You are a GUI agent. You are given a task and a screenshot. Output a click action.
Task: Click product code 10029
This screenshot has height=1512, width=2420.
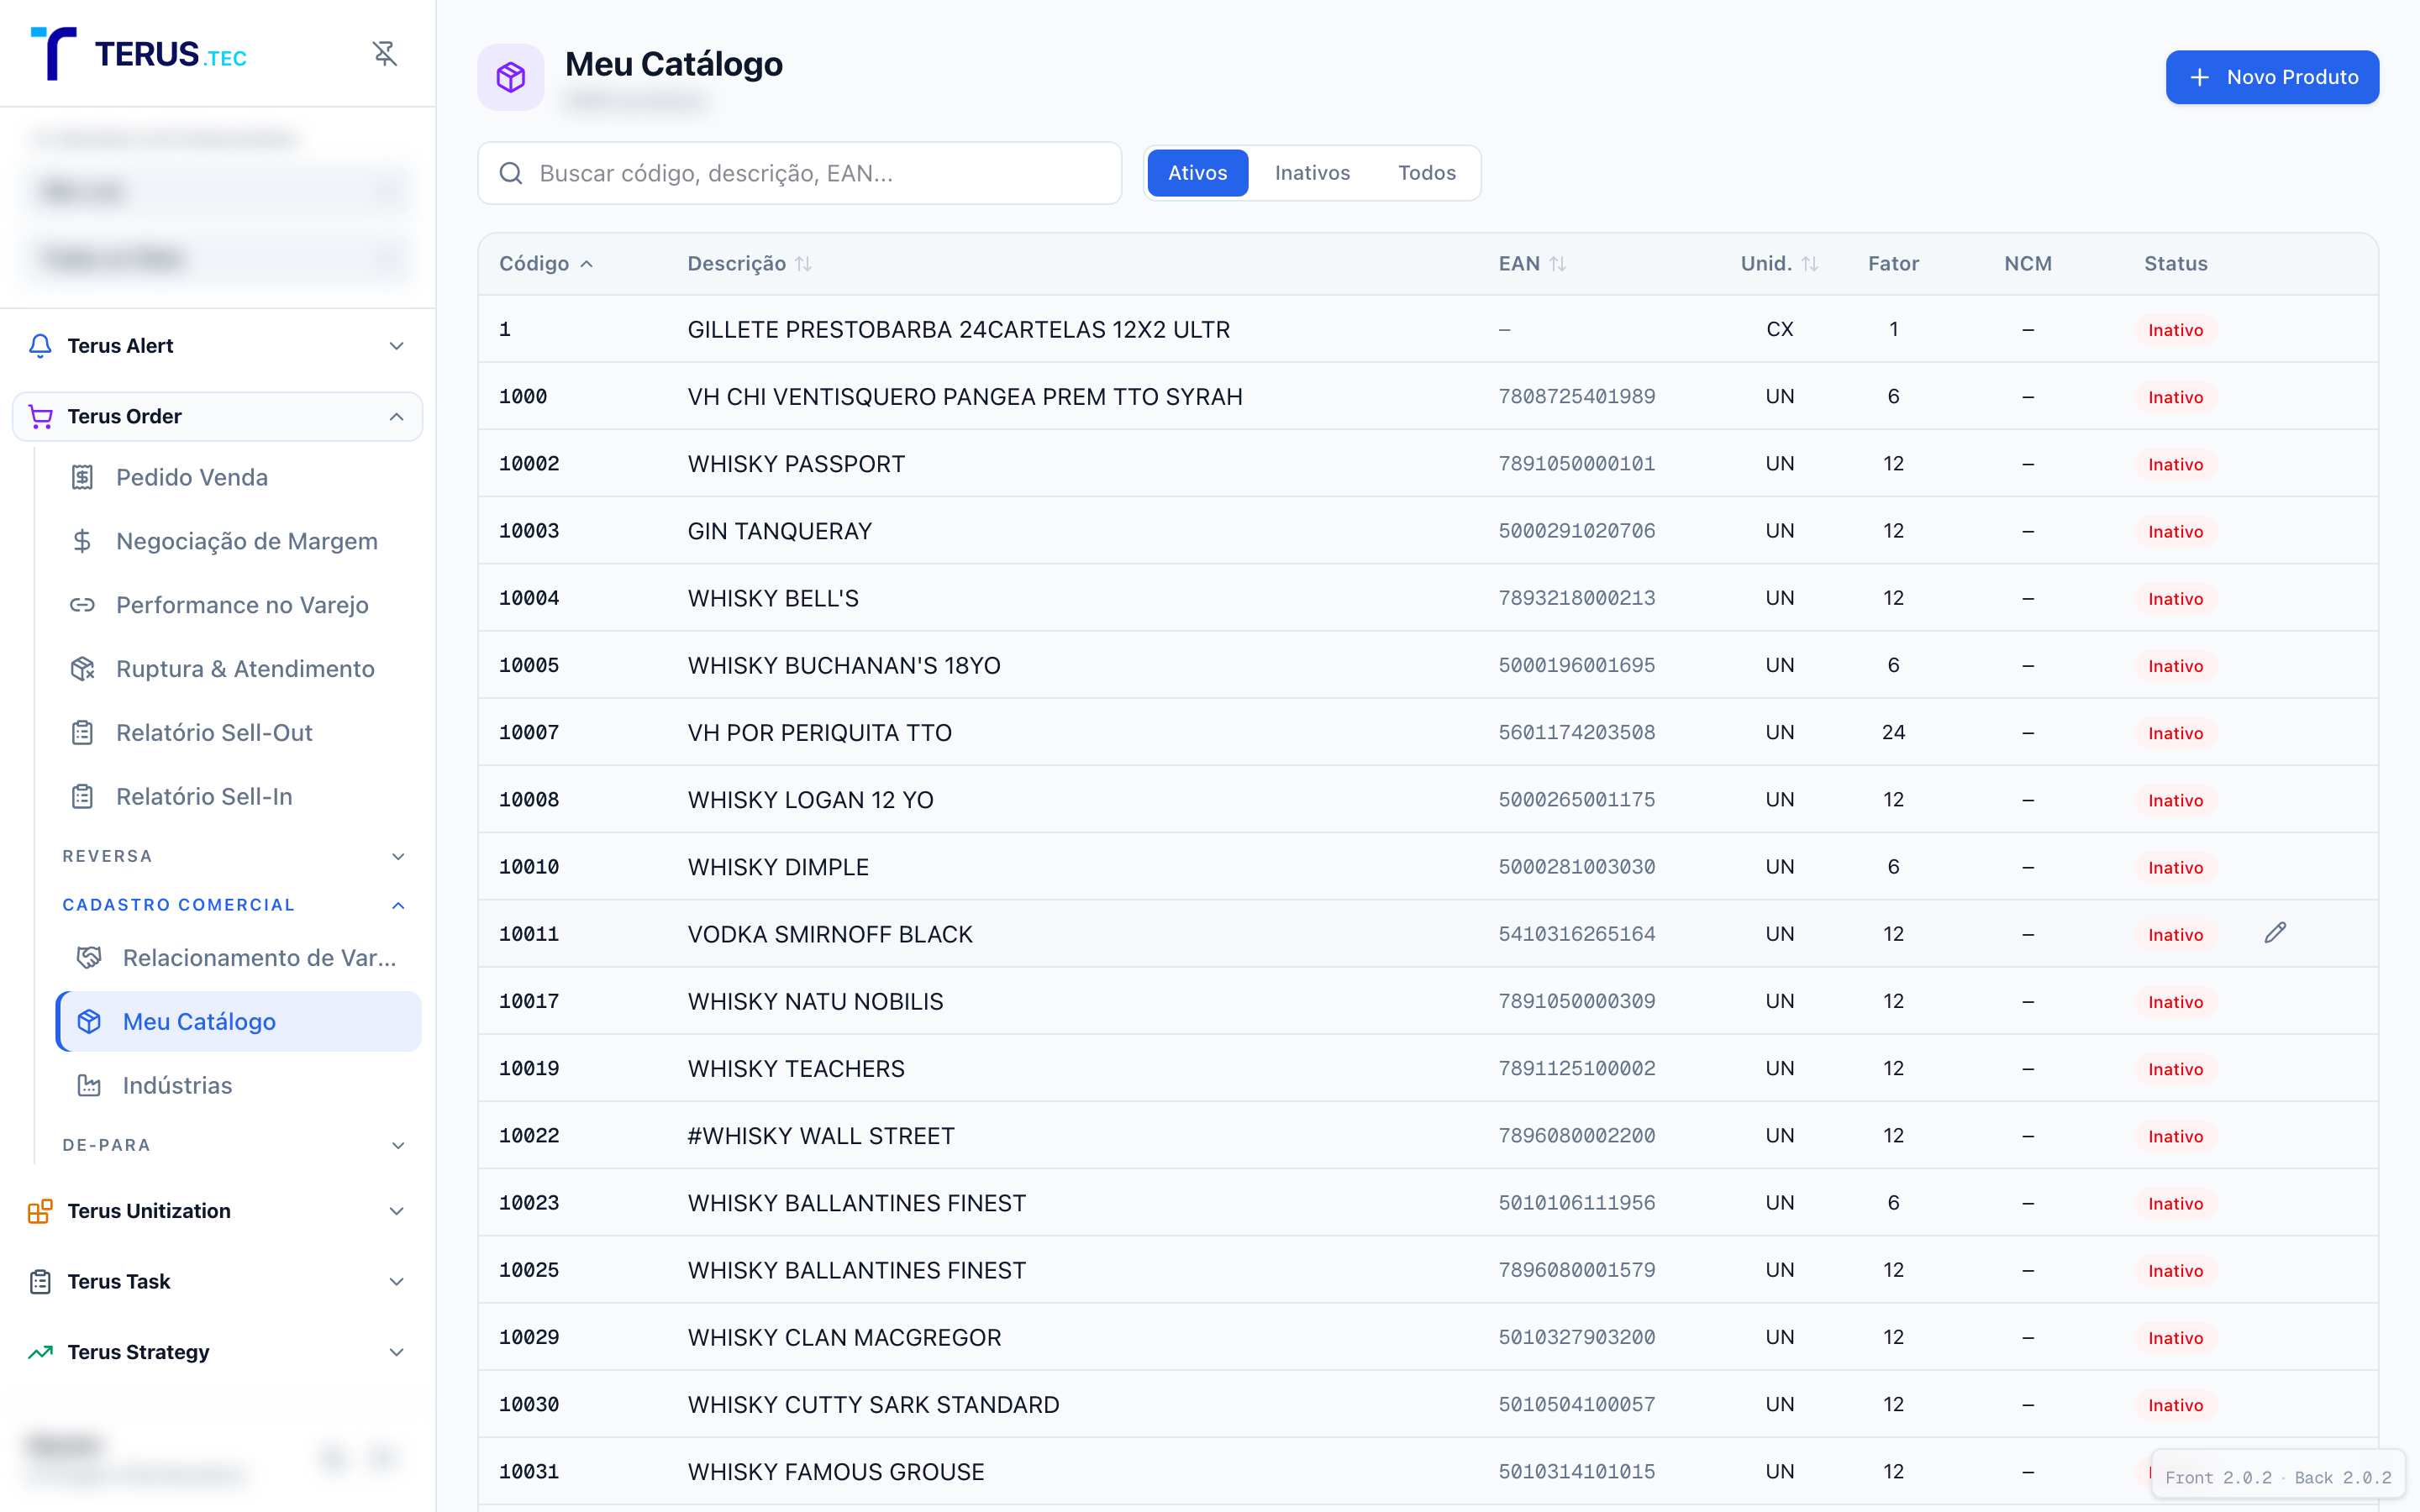529,1338
